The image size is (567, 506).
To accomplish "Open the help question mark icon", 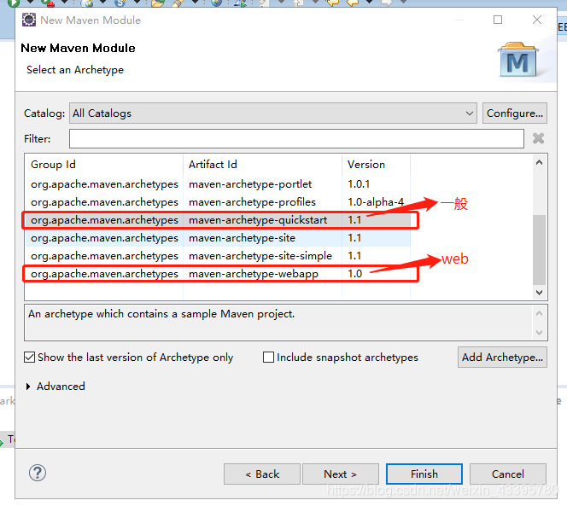I will [x=38, y=473].
